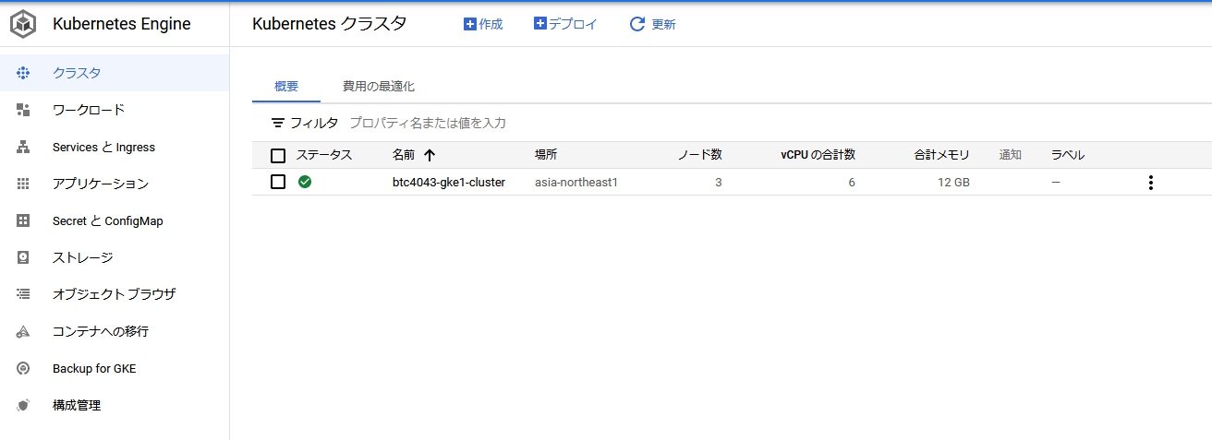Click the asia-northeast1 location cell
The image size is (1212, 440).
click(x=576, y=183)
